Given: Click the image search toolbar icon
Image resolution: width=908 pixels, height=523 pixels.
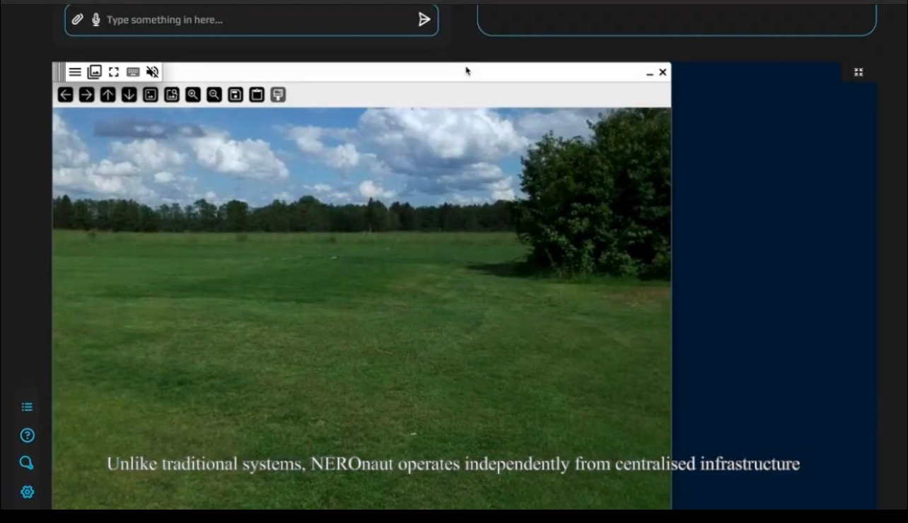Looking at the screenshot, I should [x=171, y=95].
